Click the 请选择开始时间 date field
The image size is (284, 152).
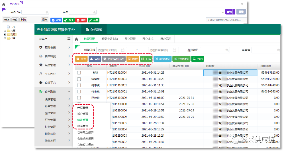click(x=112, y=50)
